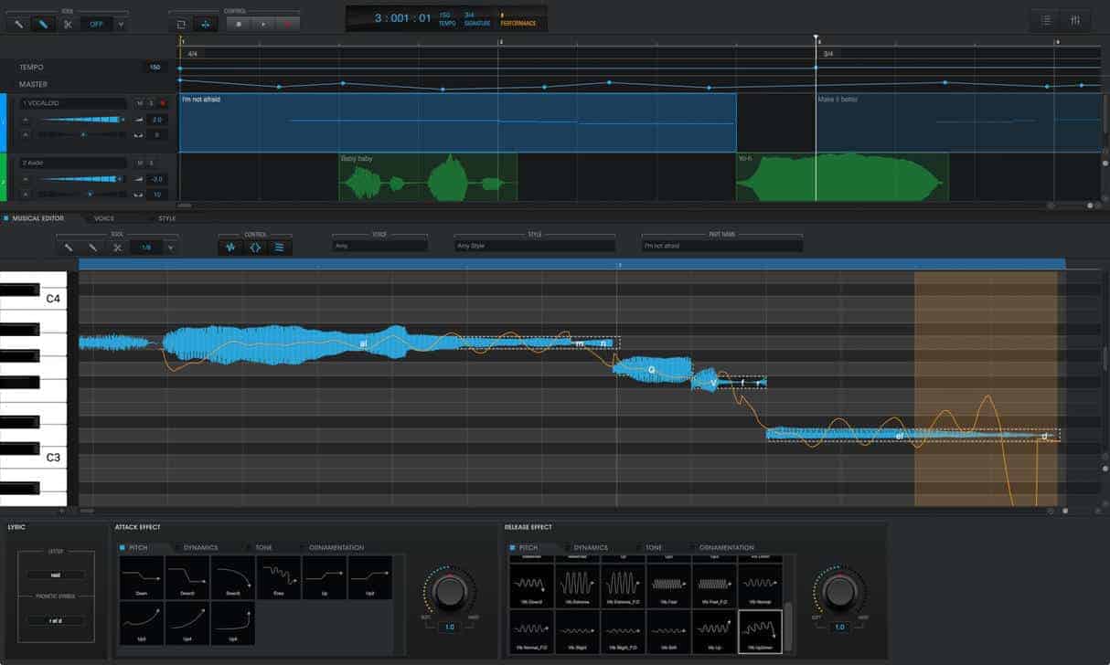Choose the Down attack pitch preset
The width and height of the screenshot is (1110, 665).
tap(142, 577)
